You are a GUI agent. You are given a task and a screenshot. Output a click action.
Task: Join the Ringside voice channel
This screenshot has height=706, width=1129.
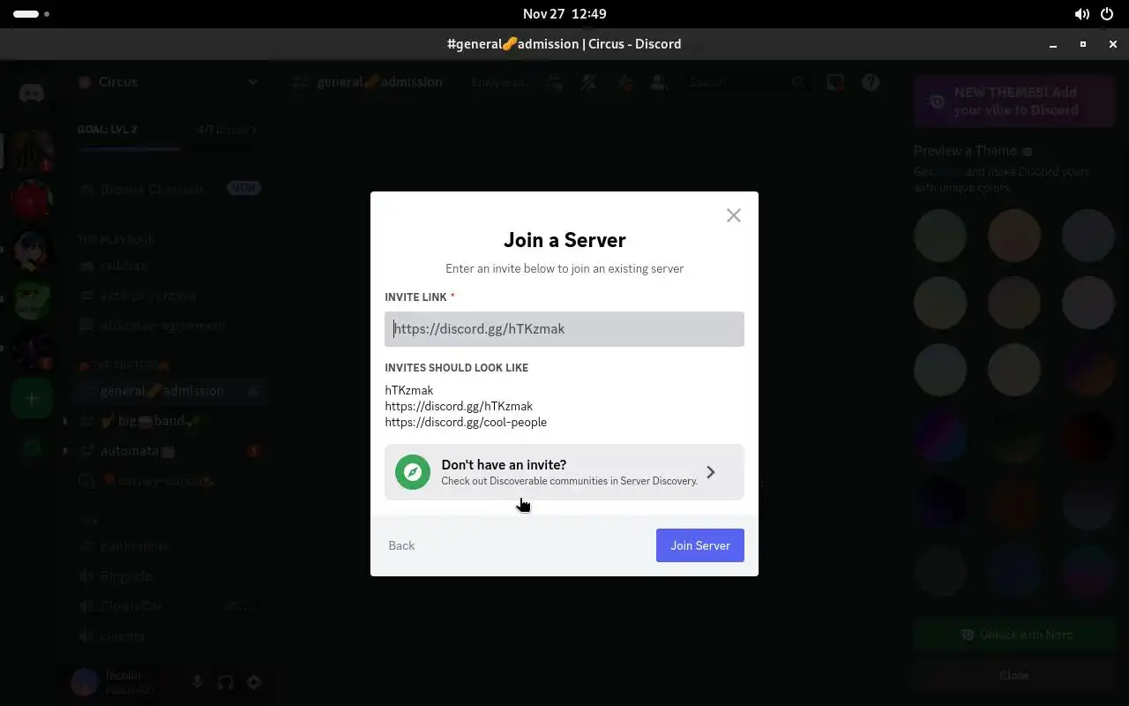[168, 576]
